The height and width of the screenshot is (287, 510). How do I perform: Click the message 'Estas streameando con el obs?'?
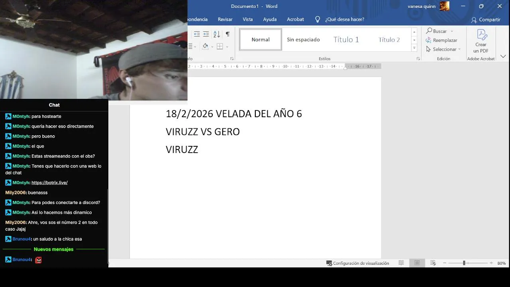(63, 156)
